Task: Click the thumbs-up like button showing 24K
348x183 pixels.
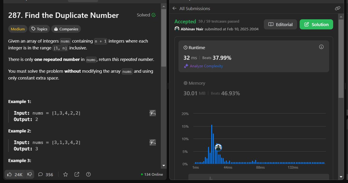Action: coord(15,174)
